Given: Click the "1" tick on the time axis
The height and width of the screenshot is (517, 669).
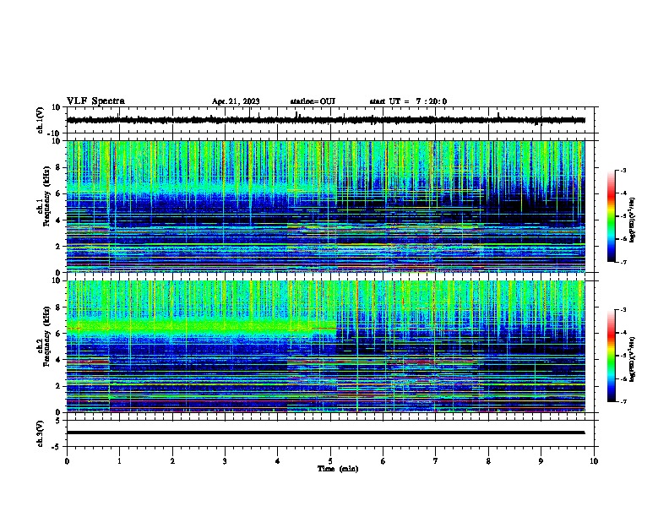Looking at the screenshot, I should point(120,461).
